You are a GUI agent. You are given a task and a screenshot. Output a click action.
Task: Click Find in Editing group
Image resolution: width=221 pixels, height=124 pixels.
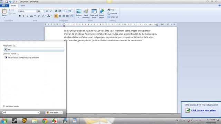tap(111, 10)
